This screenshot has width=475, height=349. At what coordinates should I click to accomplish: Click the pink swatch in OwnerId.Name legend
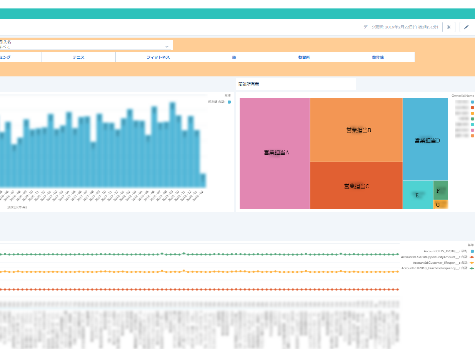(x=472, y=130)
